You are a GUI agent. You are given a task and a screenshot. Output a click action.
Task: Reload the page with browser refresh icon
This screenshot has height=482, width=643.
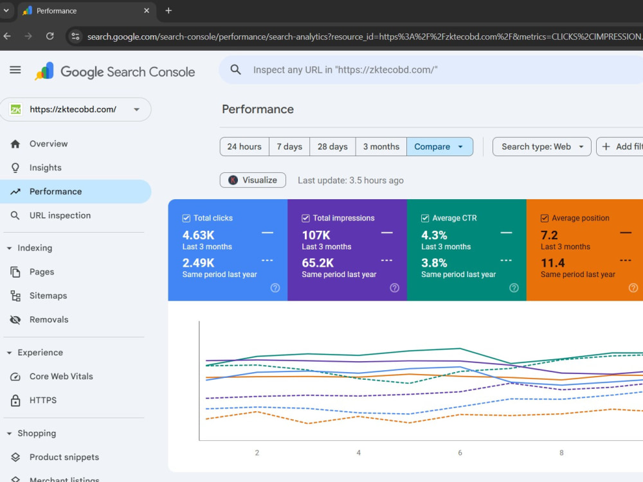click(x=50, y=37)
